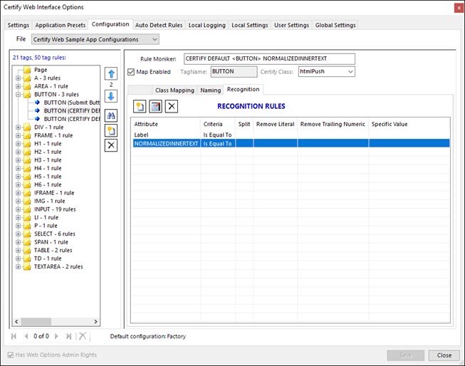Delete the tag rule with the side X icon
Screen dimensions: 465x366
coord(111,145)
